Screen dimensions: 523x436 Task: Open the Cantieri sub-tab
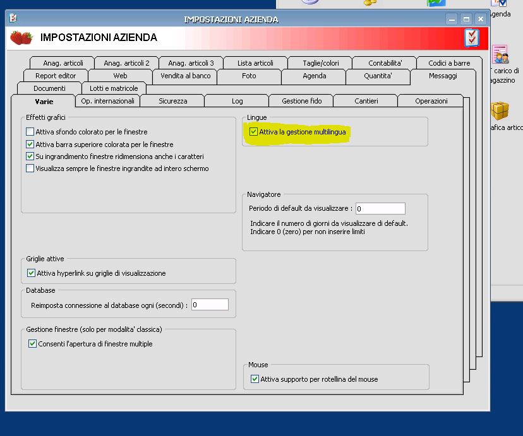(366, 101)
